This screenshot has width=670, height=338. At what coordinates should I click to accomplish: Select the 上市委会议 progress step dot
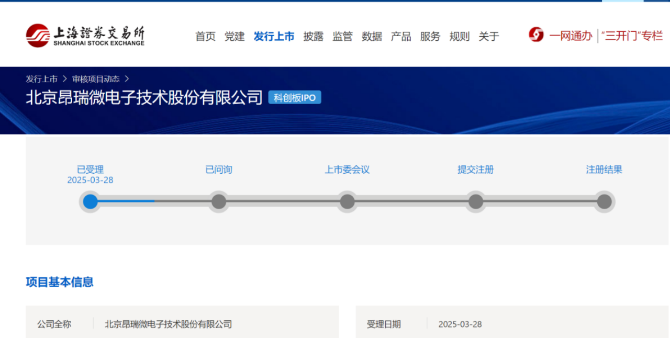pyautogui.click(x=347, y=201)
